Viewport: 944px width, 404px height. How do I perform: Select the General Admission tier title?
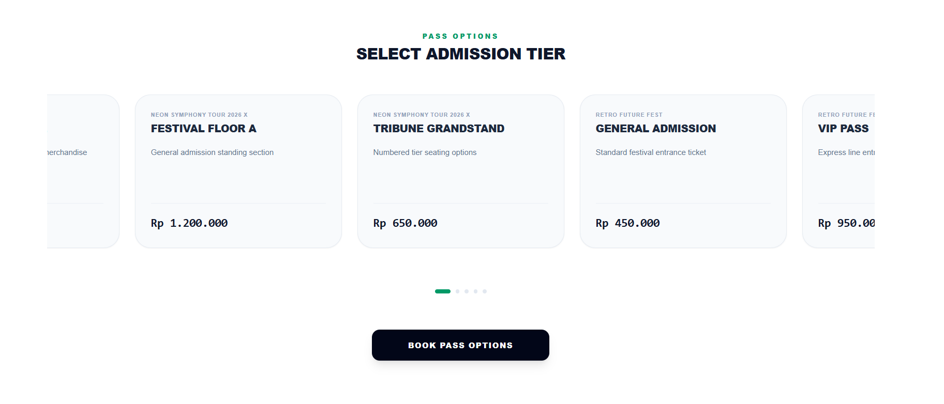656,129
